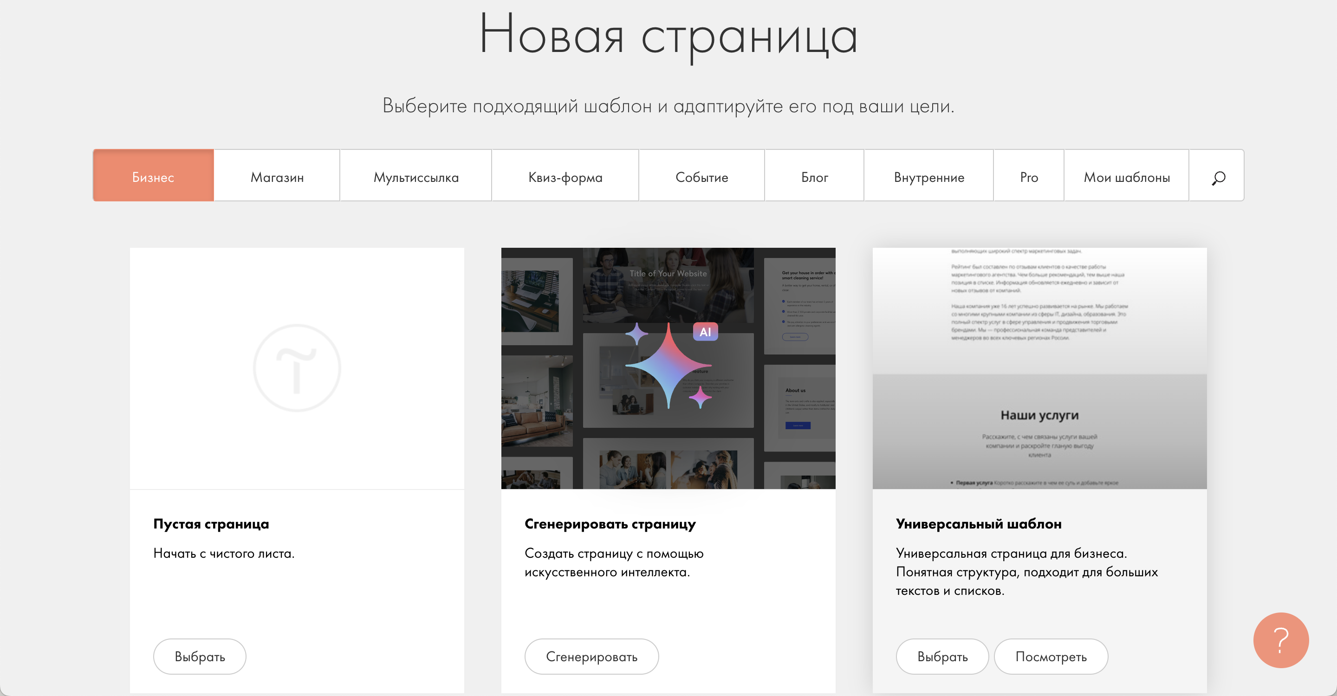Switch to the Магазин tab
This screenshot has width=1337, height=696.
point(277,176)
